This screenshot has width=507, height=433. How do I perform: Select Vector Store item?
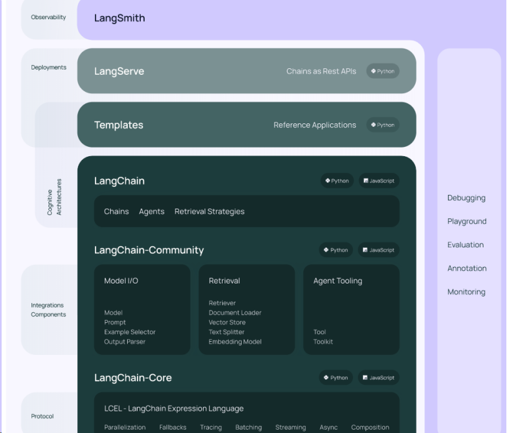[x=227, y=323]
